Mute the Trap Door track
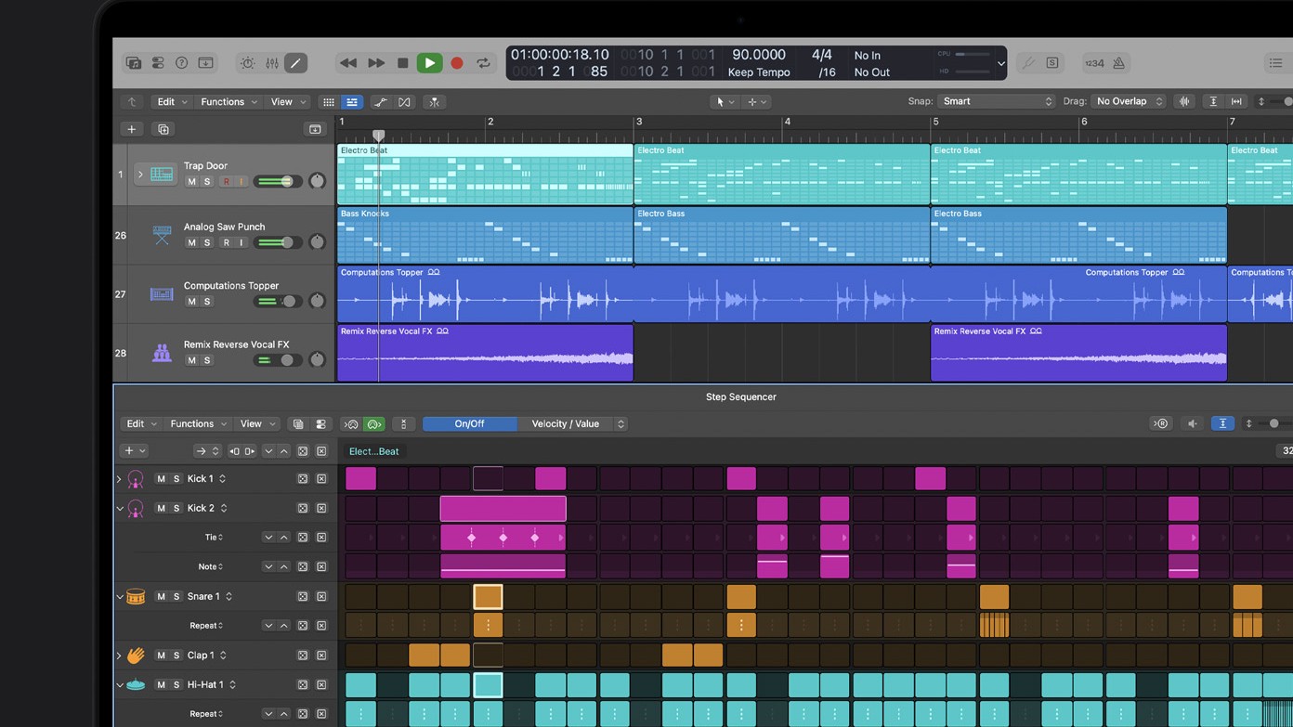The image size is (1293, 727). tap(191, 182)
